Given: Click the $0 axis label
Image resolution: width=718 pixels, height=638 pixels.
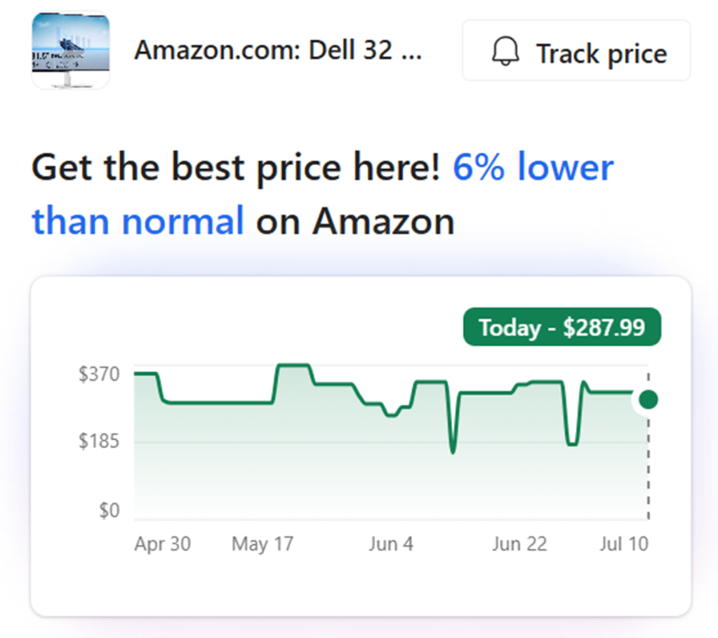Looking at the screenshot, I should (109, 510).
